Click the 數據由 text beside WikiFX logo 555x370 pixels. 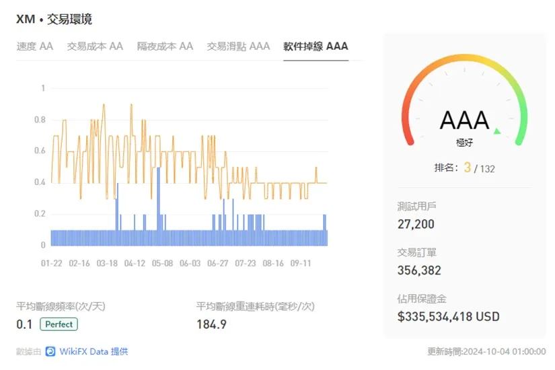(x=29, y=352)
